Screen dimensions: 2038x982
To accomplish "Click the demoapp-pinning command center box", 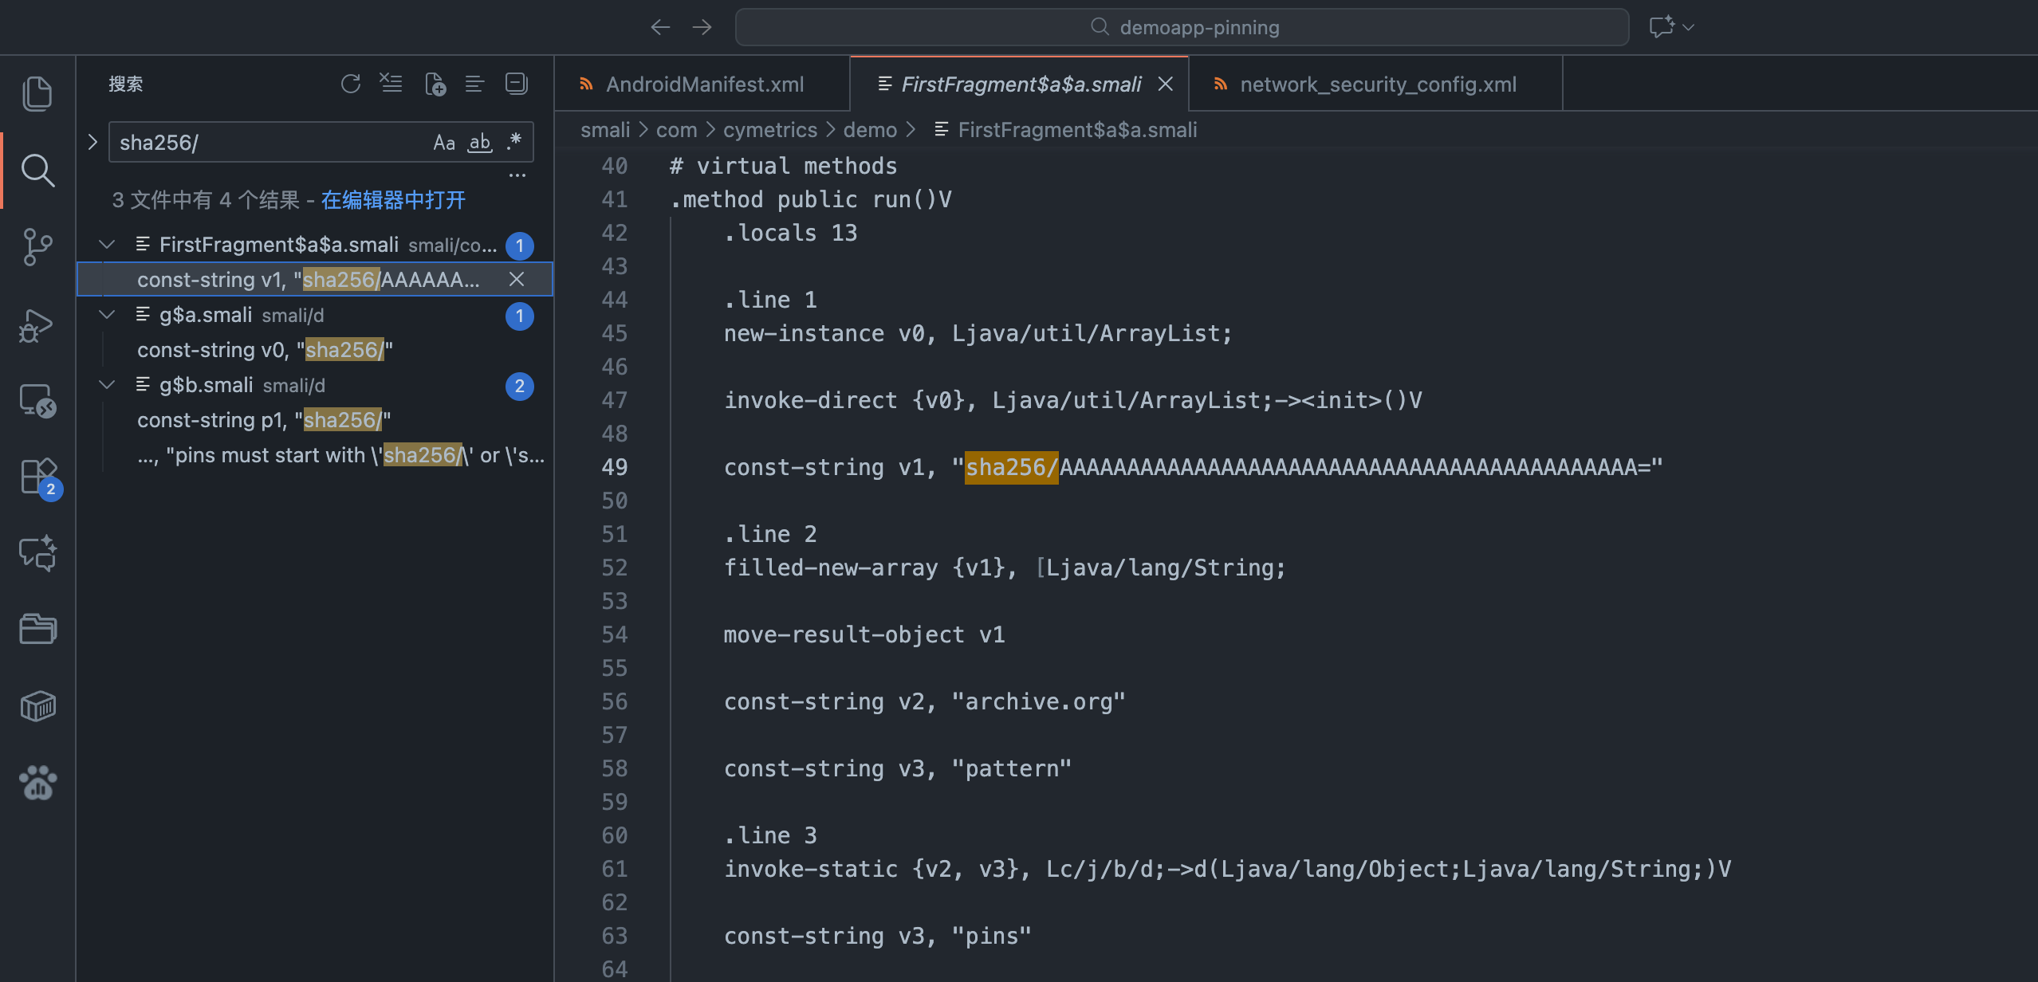I will tap(1182, 27).
